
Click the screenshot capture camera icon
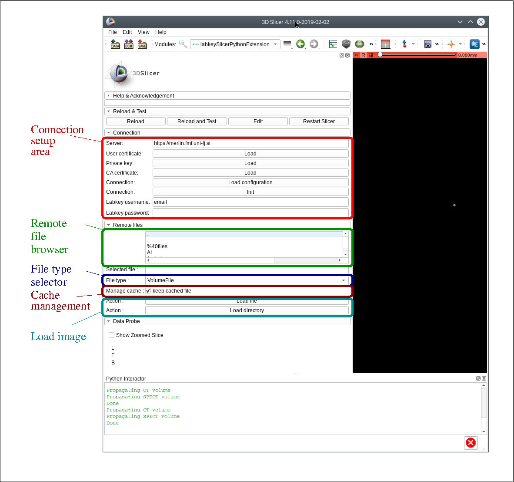pyautogui.click(x=427, y=44)
